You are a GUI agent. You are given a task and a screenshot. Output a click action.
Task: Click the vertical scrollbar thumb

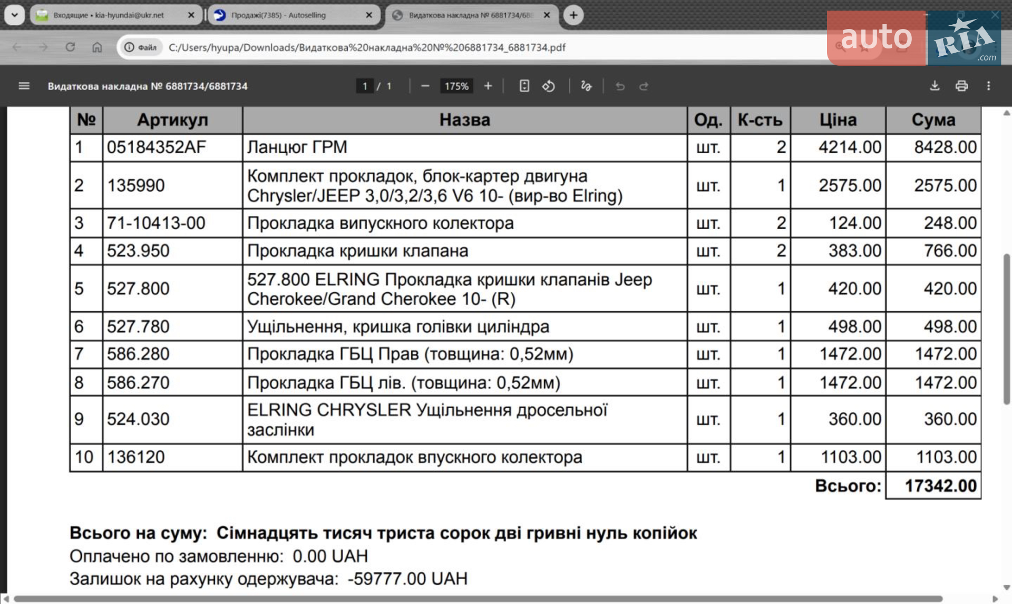coord(1006,329)
